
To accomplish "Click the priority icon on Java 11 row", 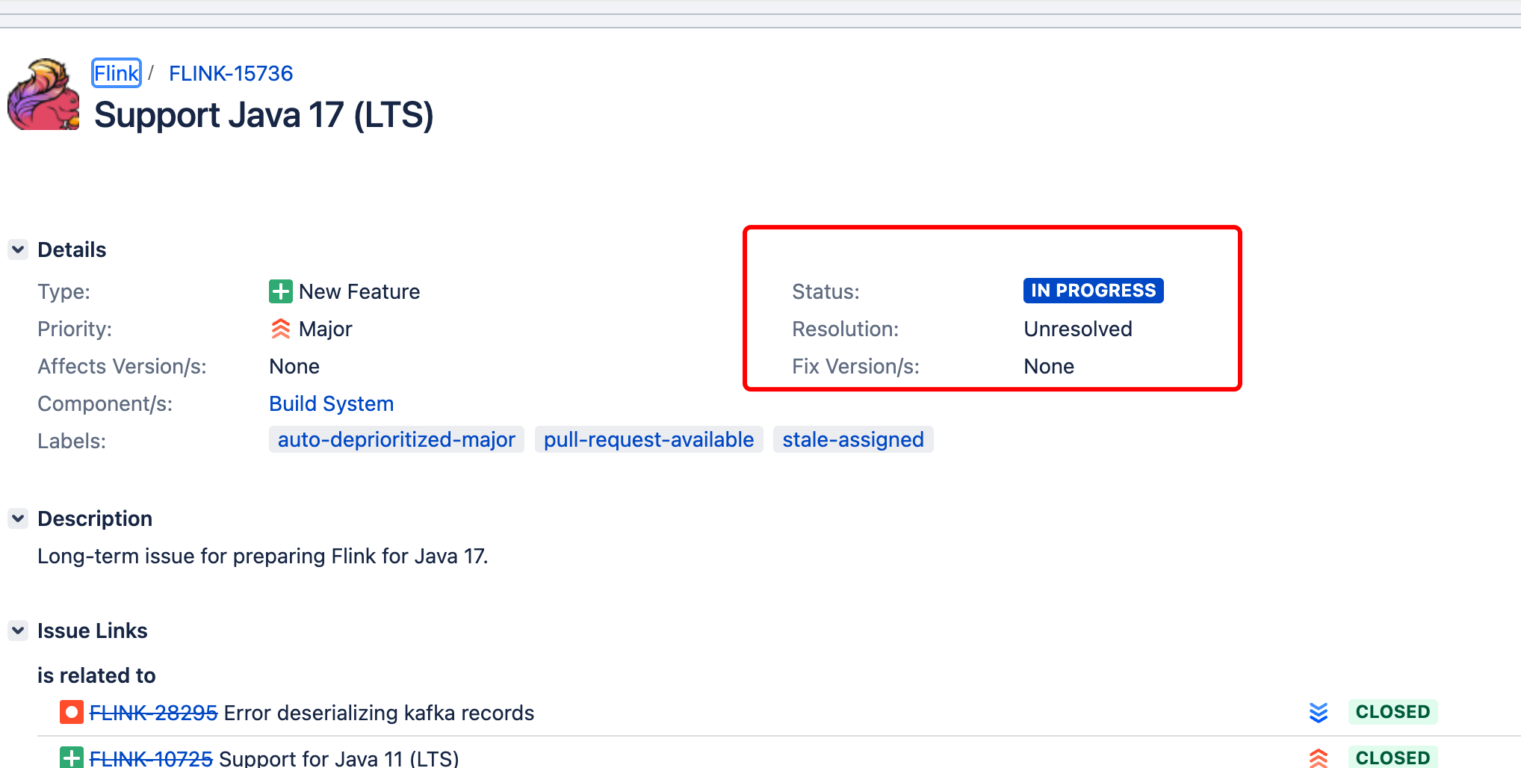I will coord(1319,758).
